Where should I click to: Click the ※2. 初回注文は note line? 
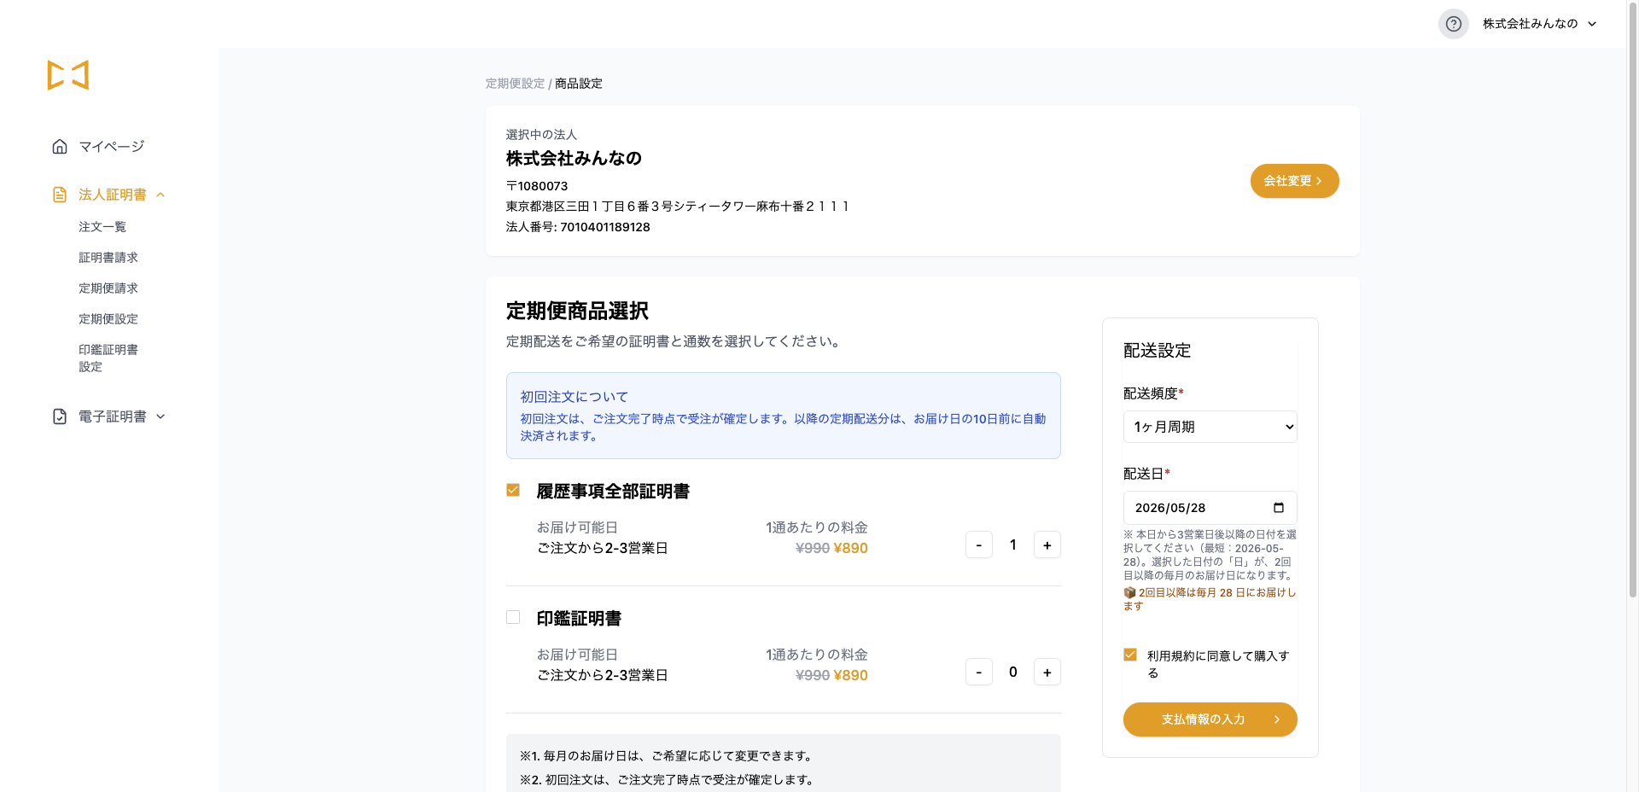pos(667,780)
